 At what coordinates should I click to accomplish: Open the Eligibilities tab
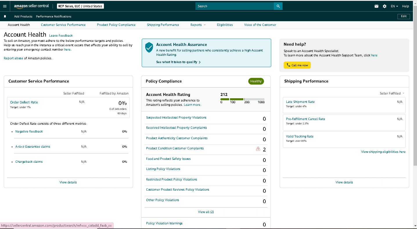[225, 25]
